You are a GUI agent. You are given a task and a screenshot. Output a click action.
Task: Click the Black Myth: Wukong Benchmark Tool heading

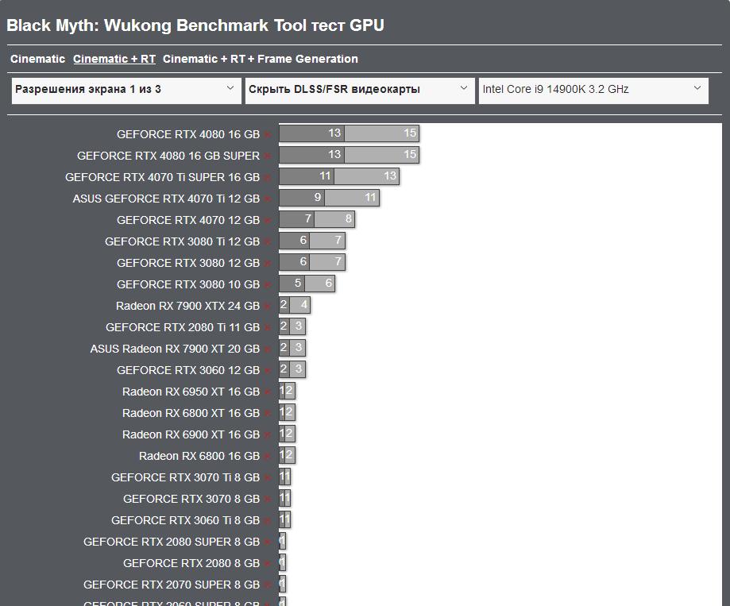(195, 25)
